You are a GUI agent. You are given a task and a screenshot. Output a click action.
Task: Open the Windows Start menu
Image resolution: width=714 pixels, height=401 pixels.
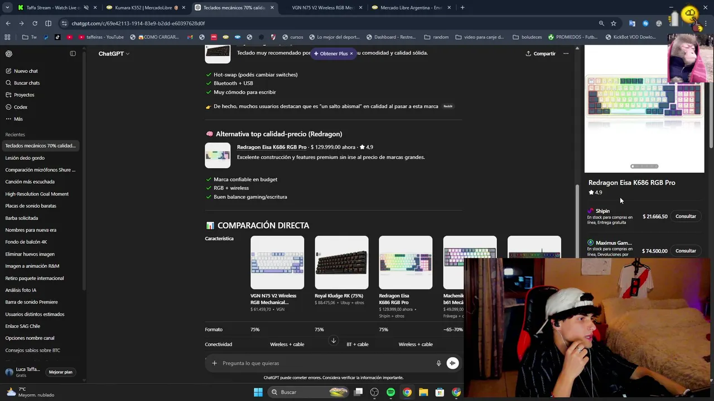click(258, 392)
